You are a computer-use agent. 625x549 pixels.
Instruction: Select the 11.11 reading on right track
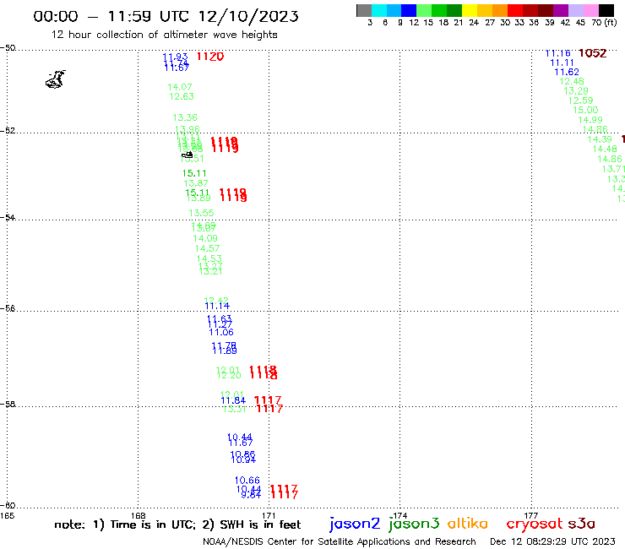tap(562, 63)
